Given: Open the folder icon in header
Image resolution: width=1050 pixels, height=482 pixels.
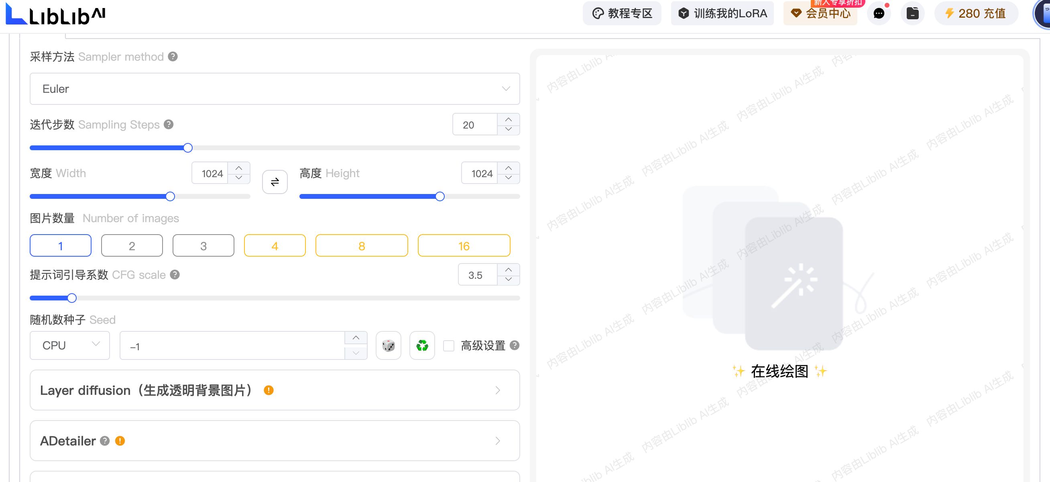Looking at the screenshot, I should click(912, 14).
